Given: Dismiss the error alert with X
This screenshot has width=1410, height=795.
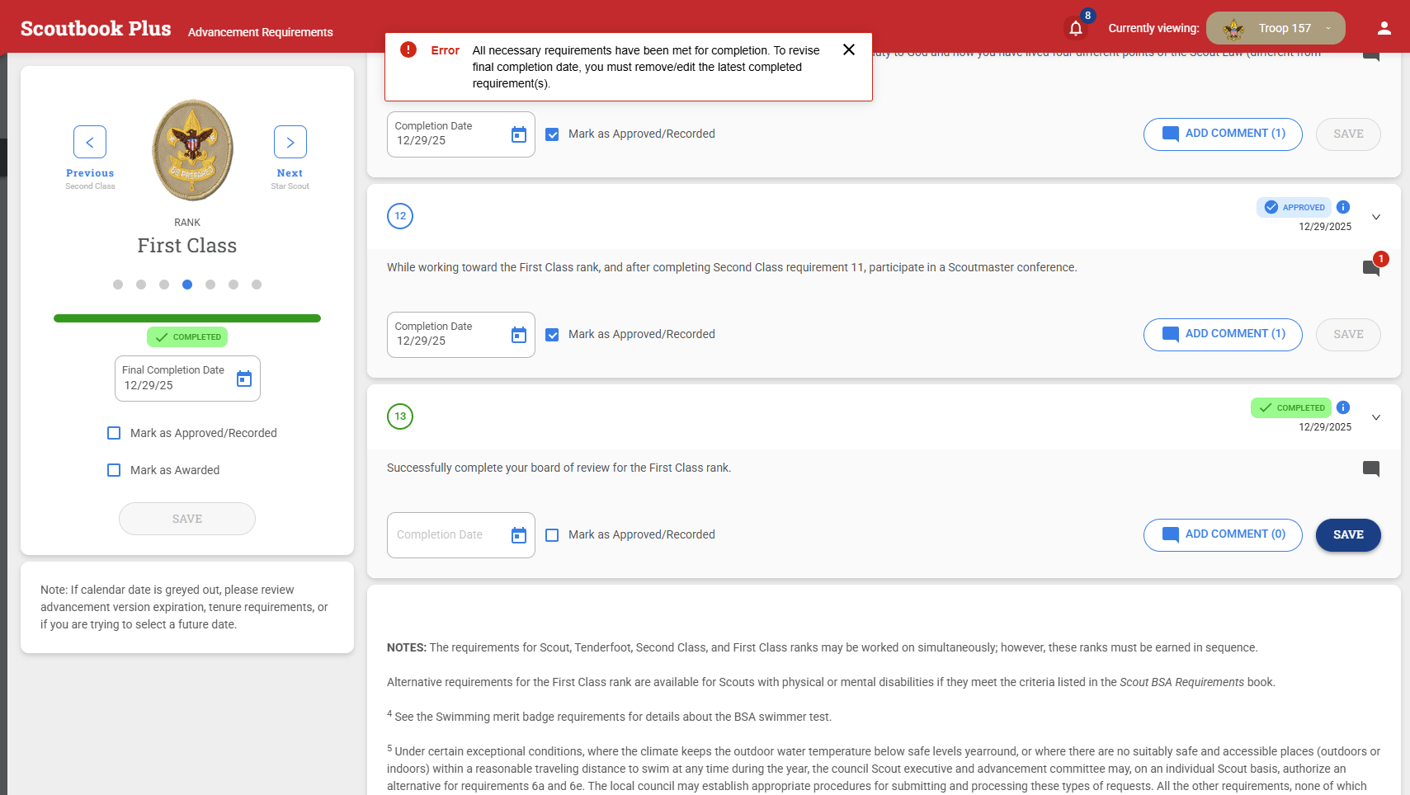Looking at the screenshot, I should 848,49.
